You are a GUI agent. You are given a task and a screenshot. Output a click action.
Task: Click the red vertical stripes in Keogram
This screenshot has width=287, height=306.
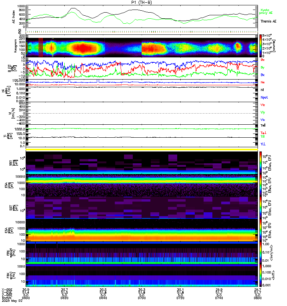41,47
